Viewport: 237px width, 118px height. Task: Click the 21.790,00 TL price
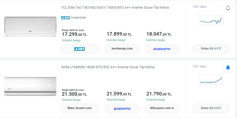click(159, 94)
